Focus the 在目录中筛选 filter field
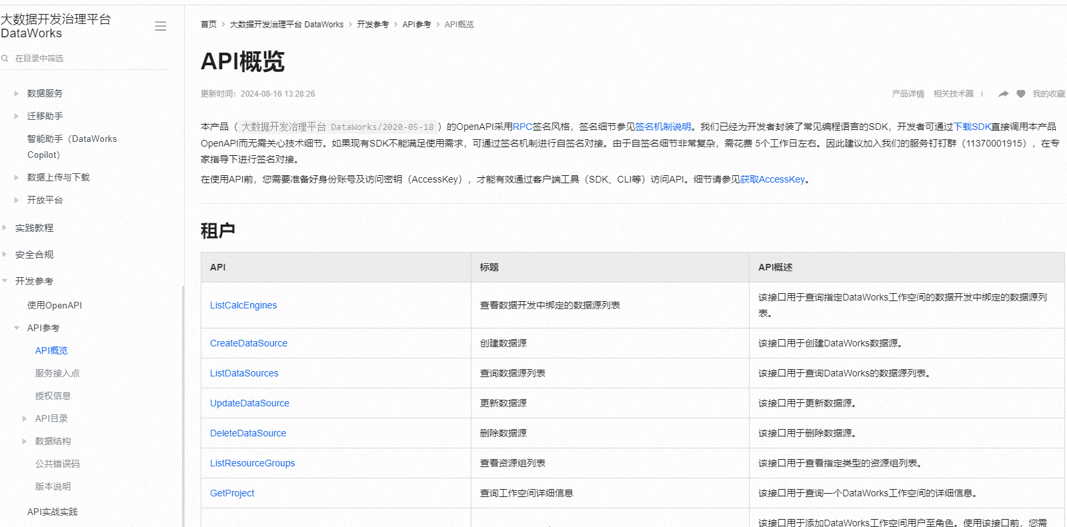This screenshot has height=527, width=1067. click(x=84, y=59)
